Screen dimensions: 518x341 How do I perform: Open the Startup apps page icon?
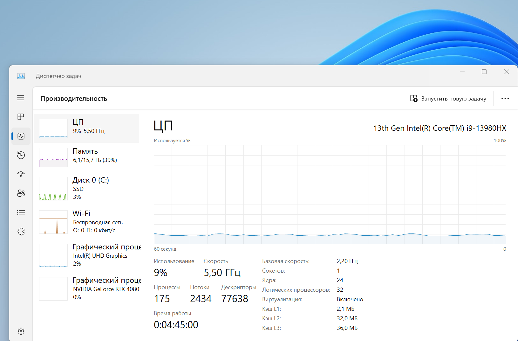[21, 174]
